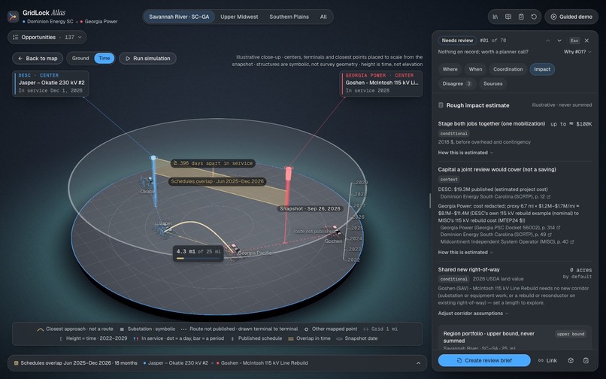Open Dominion Energy SCRTP p. 49 link

496,235
